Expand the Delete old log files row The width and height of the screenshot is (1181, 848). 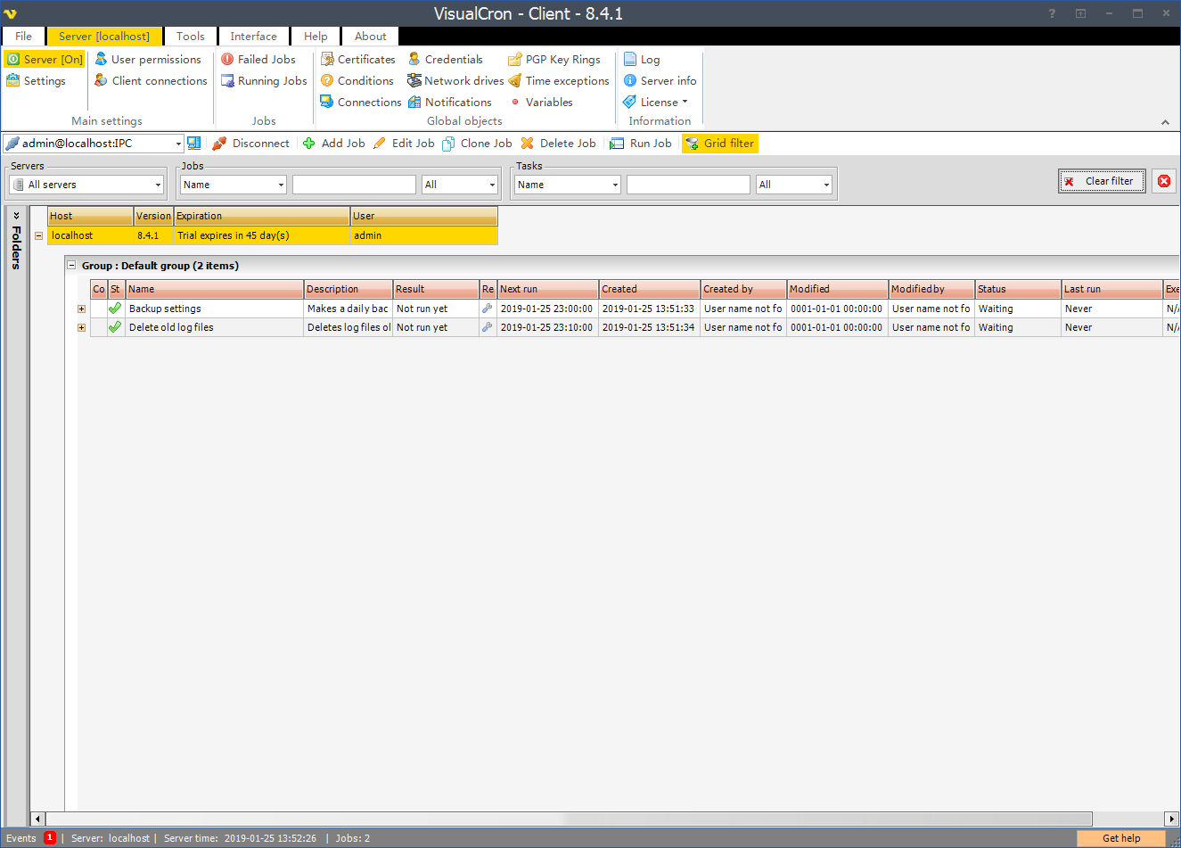coord(81,327)
